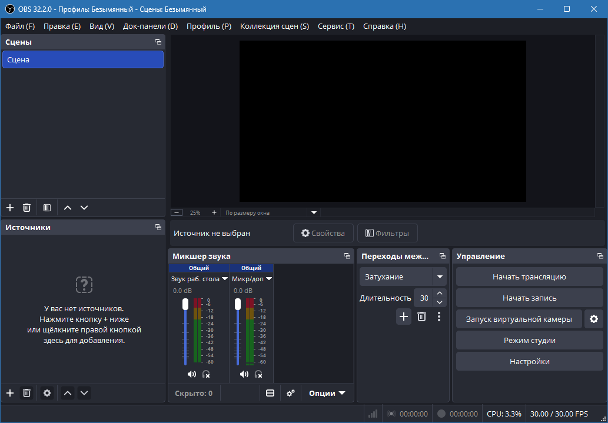608x423 pixels.
Task: Mute Звук раб. стола speaker
Action: point(191,374)
